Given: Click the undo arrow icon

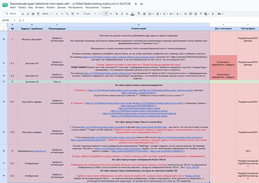Looking at the screenshot, I should (x=23, y=14).
